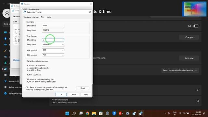
Task: Open the blue number 3 shield taskbar app
Action: (114, 113)
